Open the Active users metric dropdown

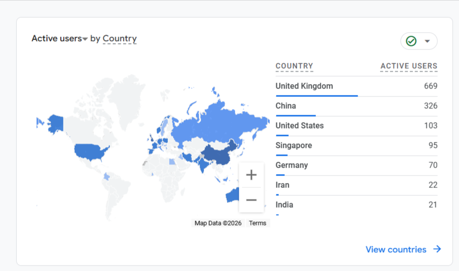coord(59,38)
